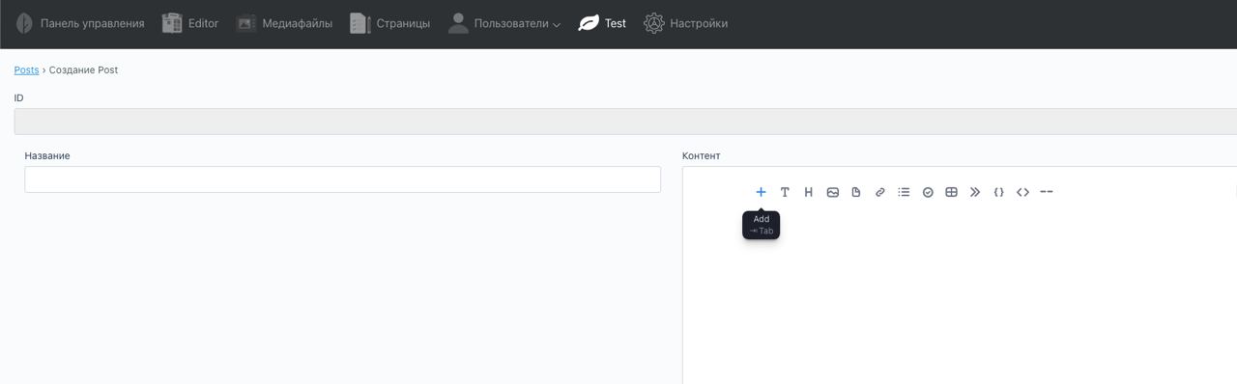Add an Image block from toolbox
The width and height of the screenshot is (1237, 384).
coord(832,192)
